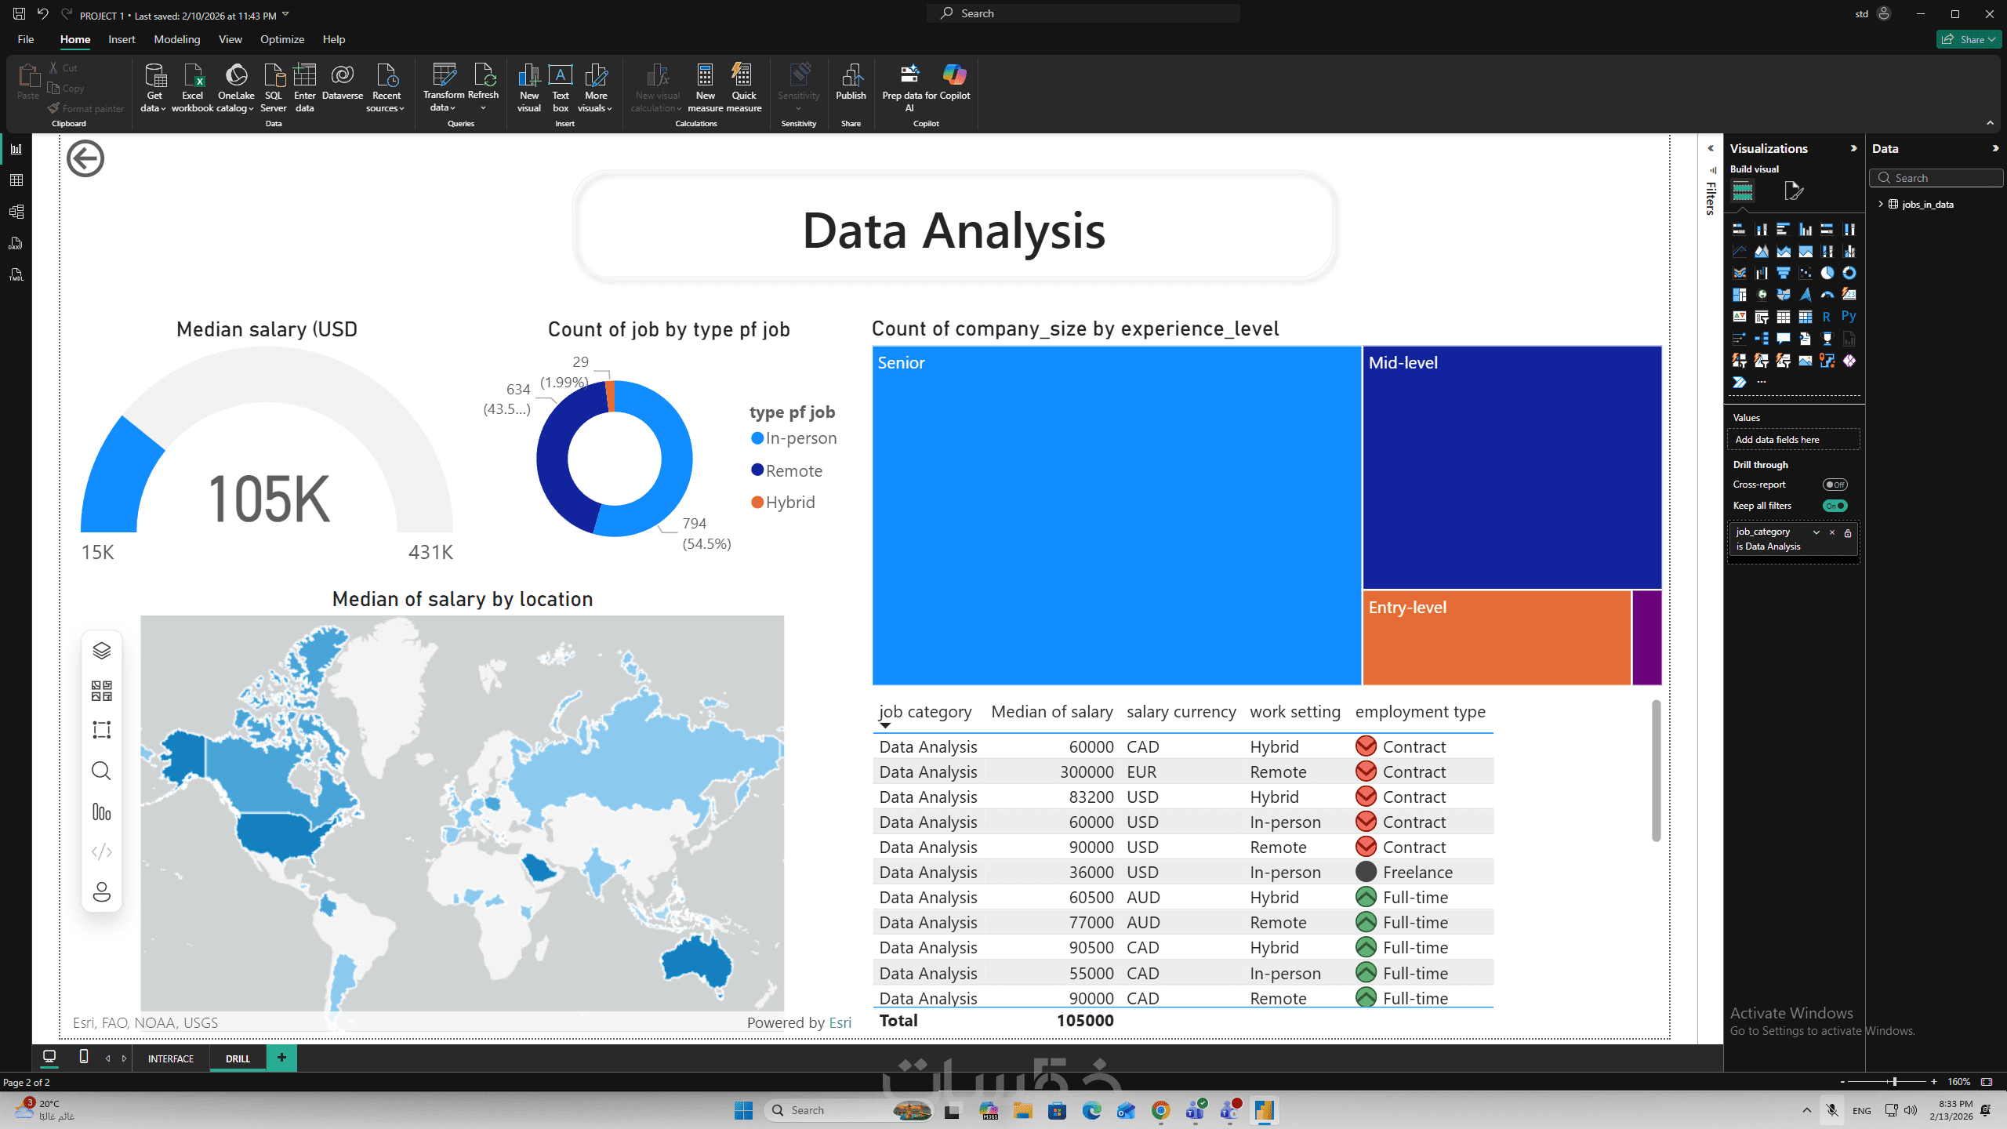Viewport: 2007px width, 1129px height.
Task: Expand the jobs_in_data table
Action: click(1881, 204)
